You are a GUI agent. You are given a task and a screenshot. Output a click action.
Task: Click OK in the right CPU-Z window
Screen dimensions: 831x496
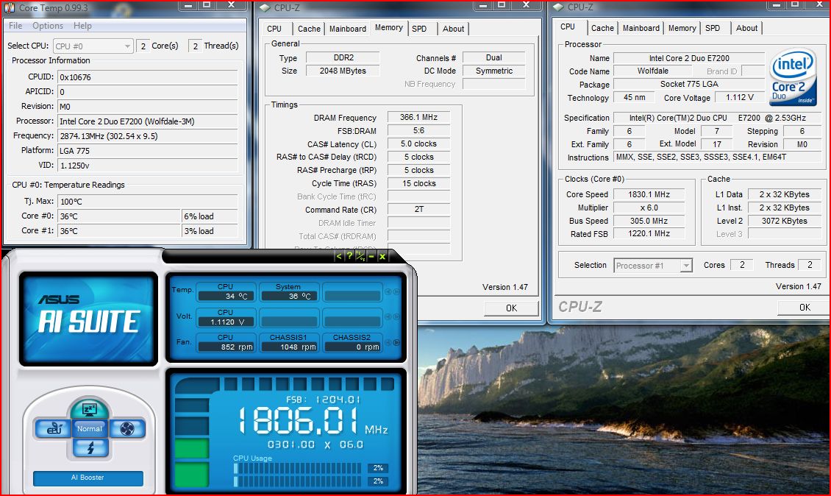click(x=805, y=308)
